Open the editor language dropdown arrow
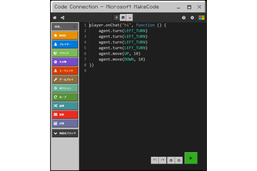Image resolution: width=257 pixels, height=171 pixels. (130, 18)
